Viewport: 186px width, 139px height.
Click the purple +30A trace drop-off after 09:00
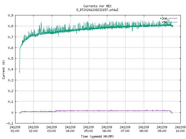pyautogui.click(x=171, y=112)
